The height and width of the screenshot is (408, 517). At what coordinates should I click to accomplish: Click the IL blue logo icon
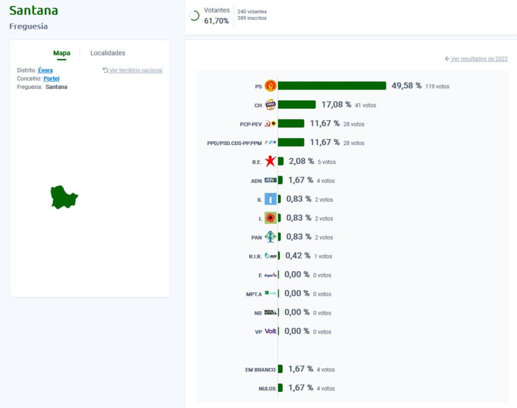(x=271, y=199)
